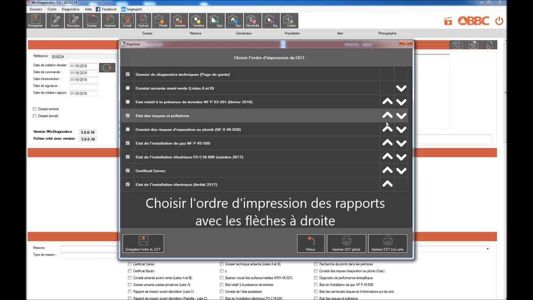This screenshot has height=300, width=533.
Task: Open the Outils menu
Action: click(x=52, y=9)
